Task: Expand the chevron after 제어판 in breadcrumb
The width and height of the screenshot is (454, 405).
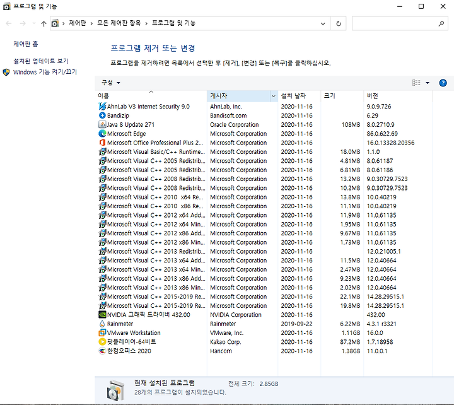Action: [91, 23]
